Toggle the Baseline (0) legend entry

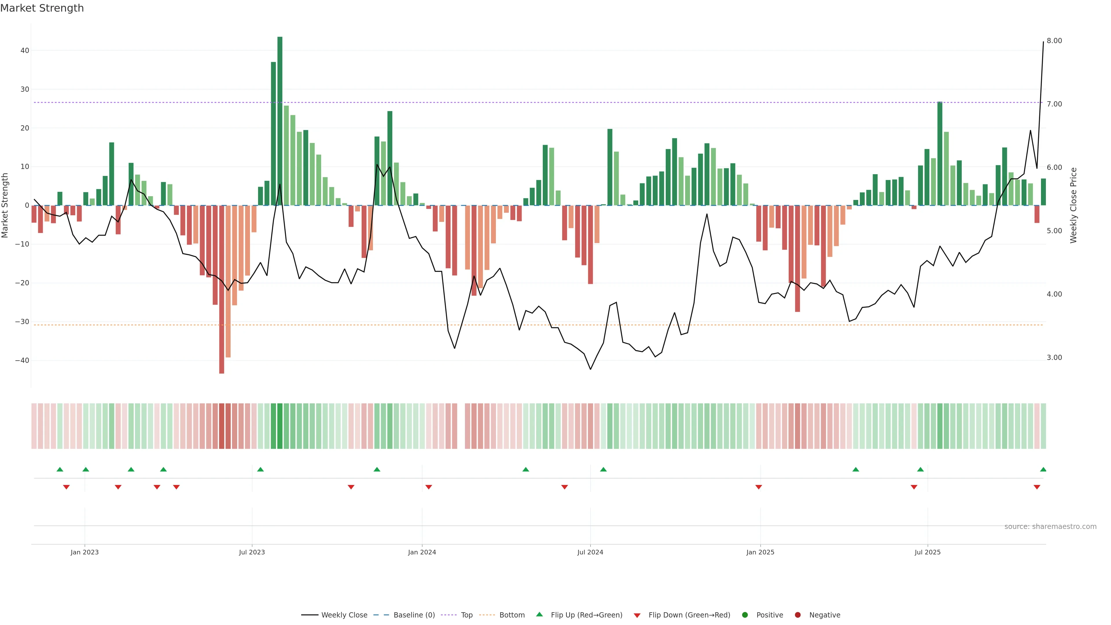414,615
